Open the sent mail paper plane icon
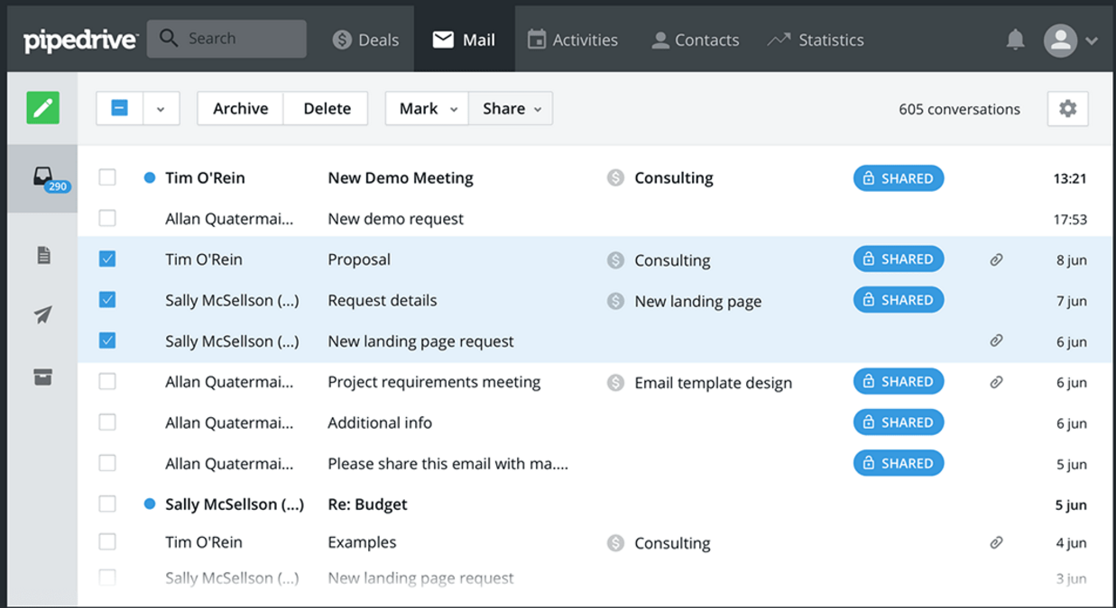1116x608 pixels. [x=43, y=314]
